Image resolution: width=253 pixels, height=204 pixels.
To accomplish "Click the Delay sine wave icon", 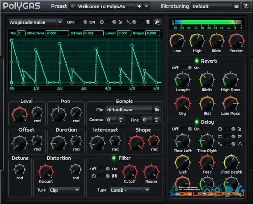I will point(220,144).
